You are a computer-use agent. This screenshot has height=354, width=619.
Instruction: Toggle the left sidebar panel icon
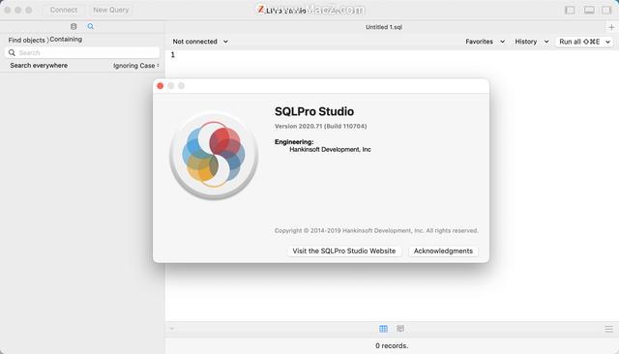570,10
